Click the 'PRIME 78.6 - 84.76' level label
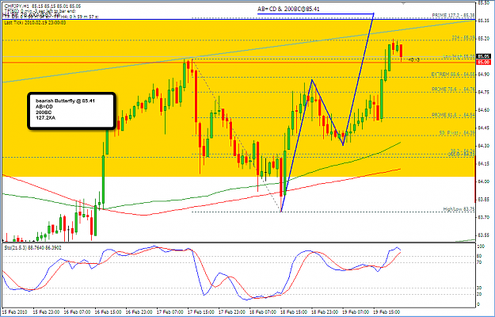The width and height of the screenshot is (495, 317). click(453, 90)
